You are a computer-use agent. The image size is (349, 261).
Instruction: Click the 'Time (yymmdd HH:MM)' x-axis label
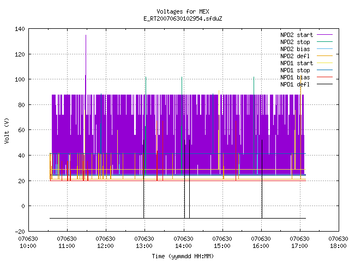click(x=183, y=256)
